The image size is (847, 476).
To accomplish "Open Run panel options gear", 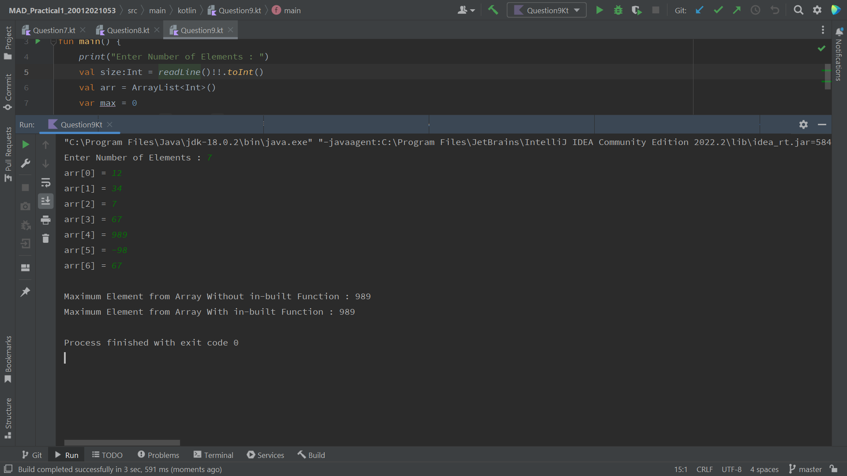I will 803,125.
